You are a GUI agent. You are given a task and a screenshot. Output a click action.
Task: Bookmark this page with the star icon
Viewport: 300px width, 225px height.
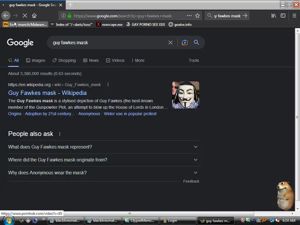197,16
